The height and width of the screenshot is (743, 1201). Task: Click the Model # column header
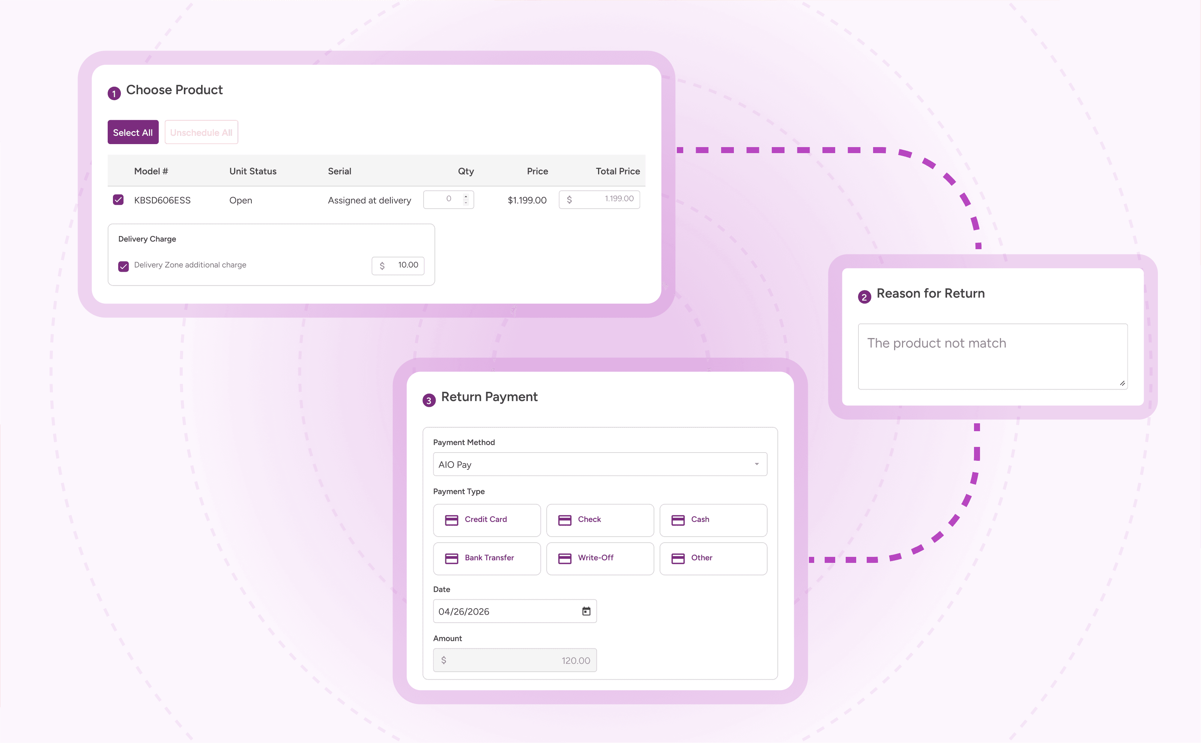(151, 171)
